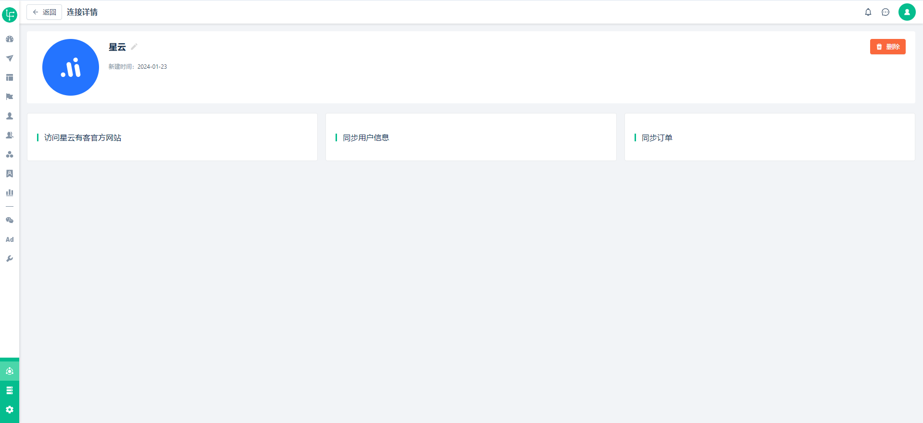Open the 访问星云有客官方网站 card
Screen dimensions: 923x423
coord(172,137)
